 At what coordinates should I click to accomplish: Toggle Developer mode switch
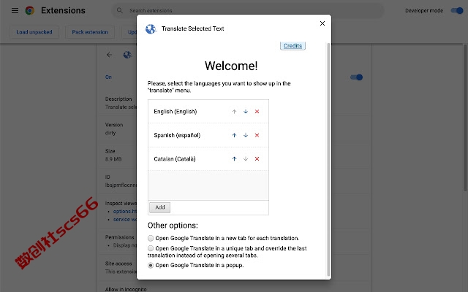coord(456,11)
